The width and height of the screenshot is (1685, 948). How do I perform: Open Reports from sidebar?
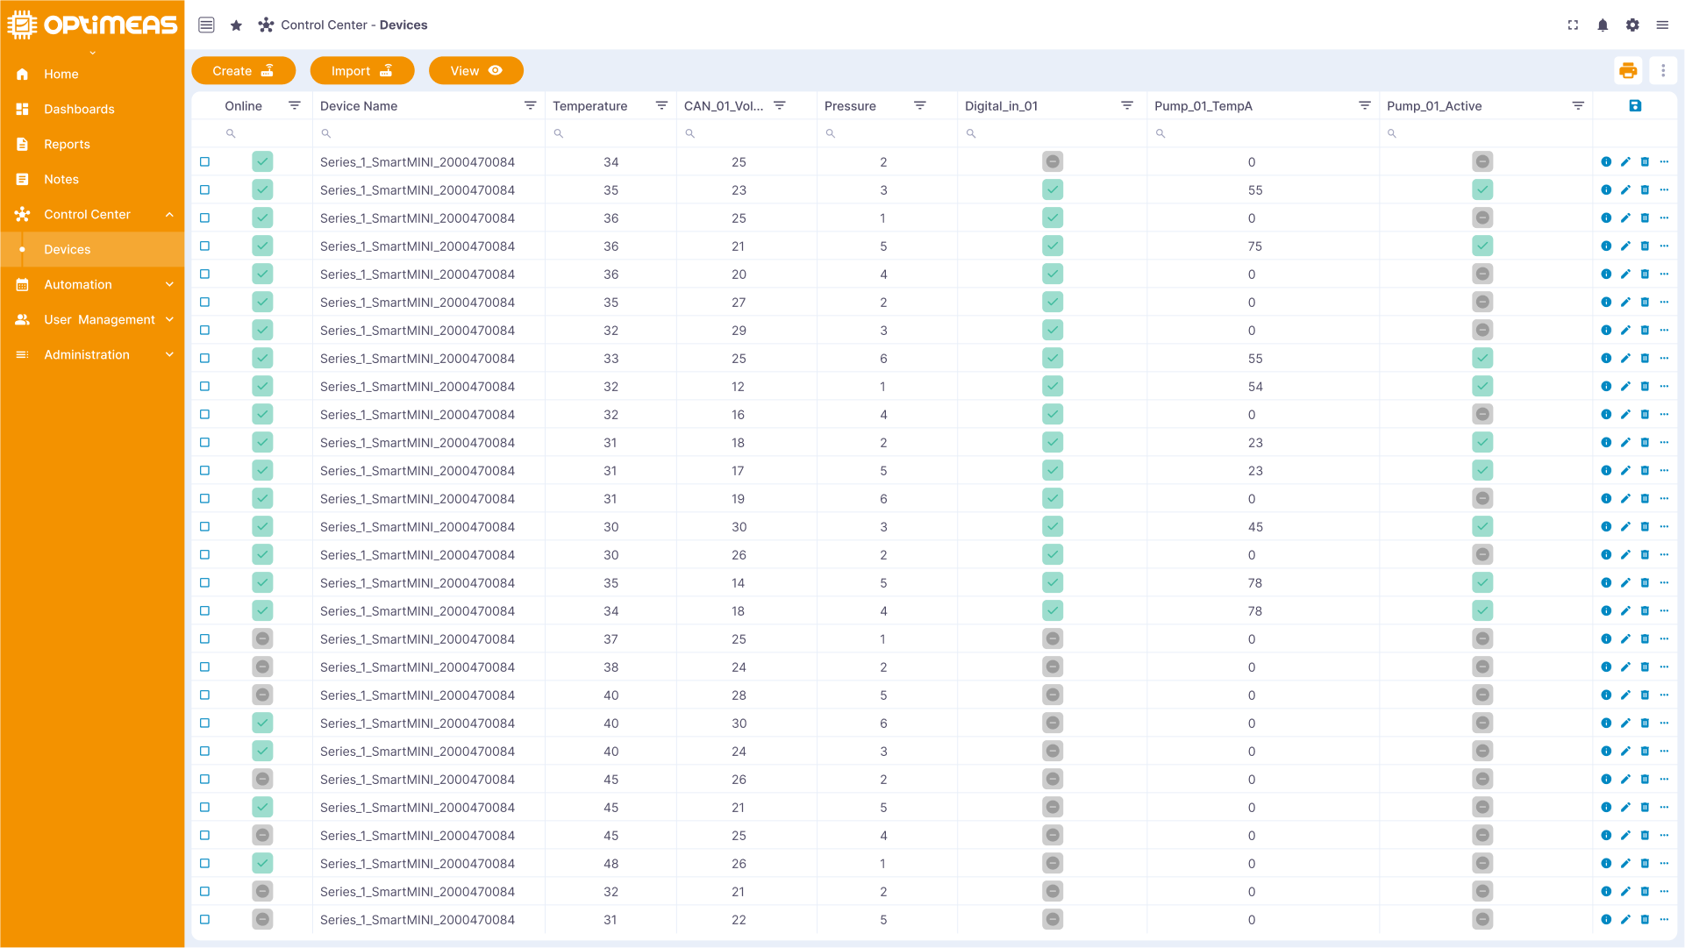[x=92, y=145]
